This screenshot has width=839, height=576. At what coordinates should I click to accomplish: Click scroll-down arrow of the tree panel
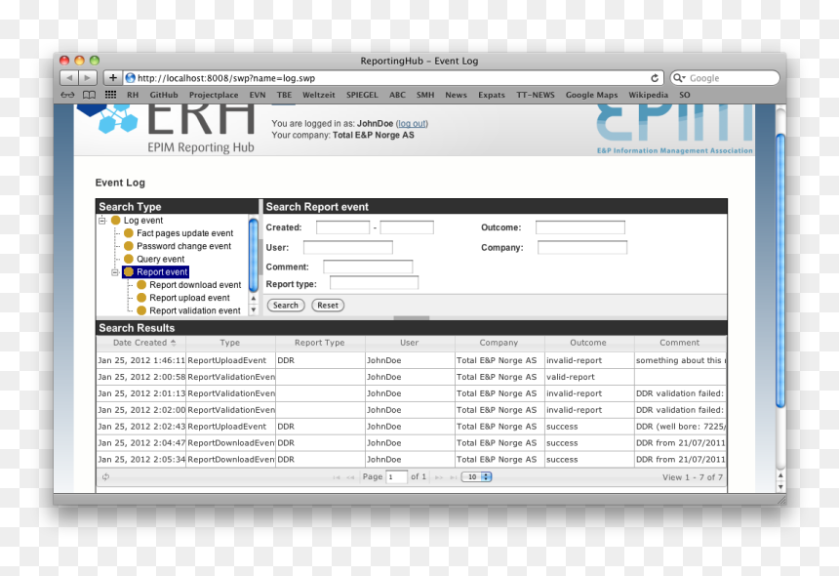(x=254, y=309)
